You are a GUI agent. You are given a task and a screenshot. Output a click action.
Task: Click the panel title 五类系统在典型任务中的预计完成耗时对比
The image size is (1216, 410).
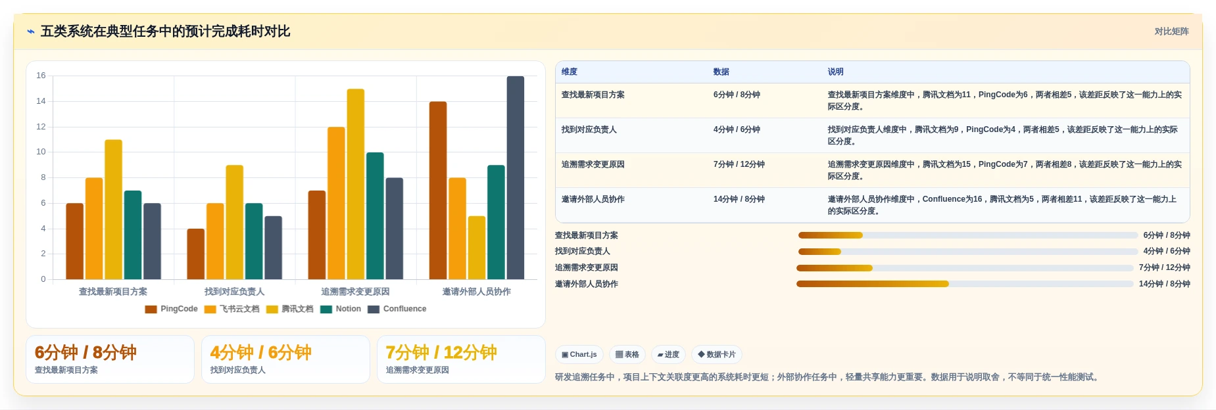166,32
